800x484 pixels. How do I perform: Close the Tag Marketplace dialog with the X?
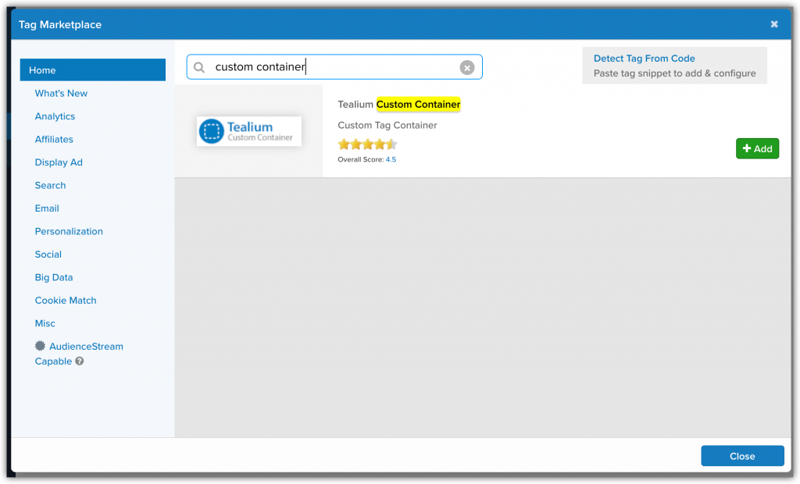(774, 24)
